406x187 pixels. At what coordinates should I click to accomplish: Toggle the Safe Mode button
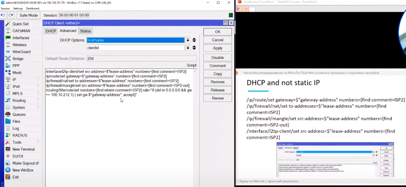click(29, 15)
